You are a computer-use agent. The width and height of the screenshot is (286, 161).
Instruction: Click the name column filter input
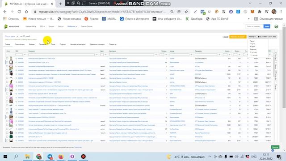point(62,55)
